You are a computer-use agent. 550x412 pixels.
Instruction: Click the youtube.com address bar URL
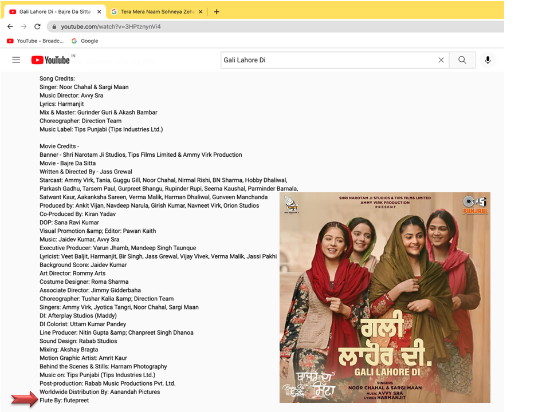(111, 27)
